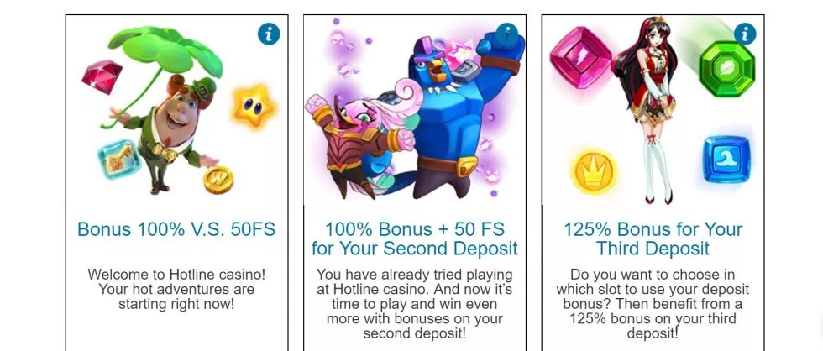Click info icon on first bonus card

(x=269, y=34)
